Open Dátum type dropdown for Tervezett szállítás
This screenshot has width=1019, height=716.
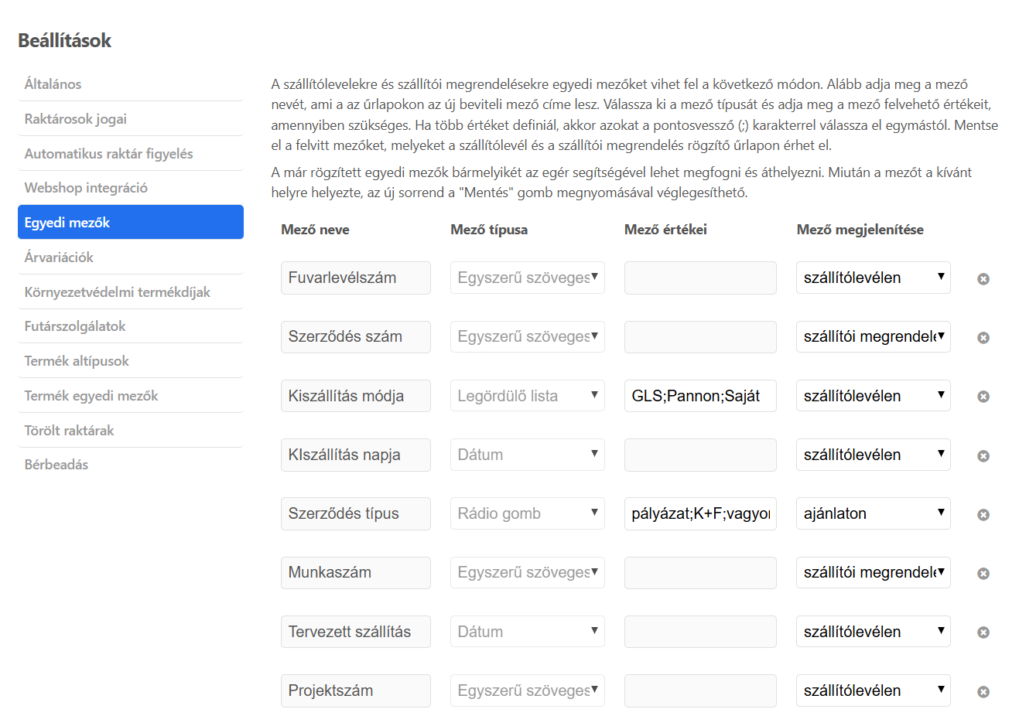click(x=528, y=632)
